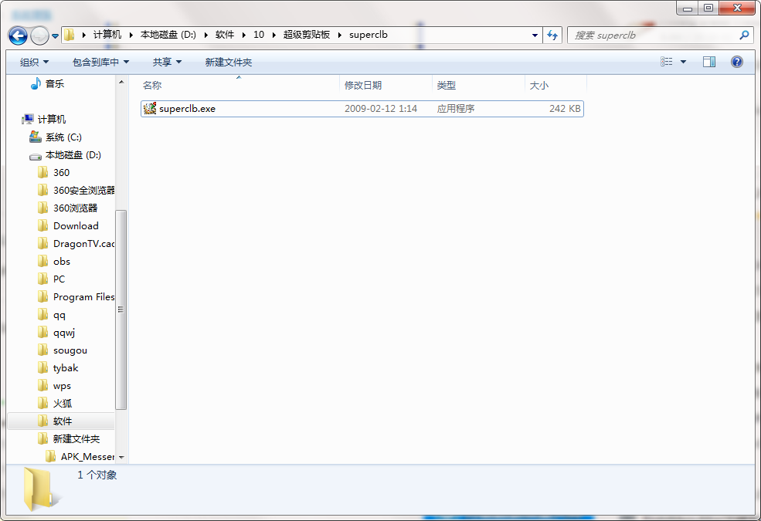Open the DragonTV.cac folder in the tree

coord(83,244)
